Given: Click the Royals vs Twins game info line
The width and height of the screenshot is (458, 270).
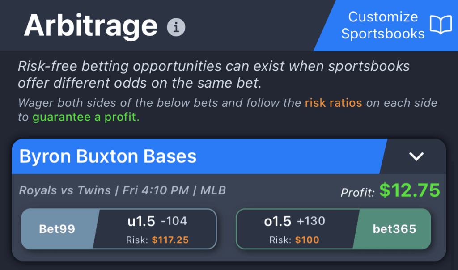Looking at the screenshot, I should (x=122, y=190).
